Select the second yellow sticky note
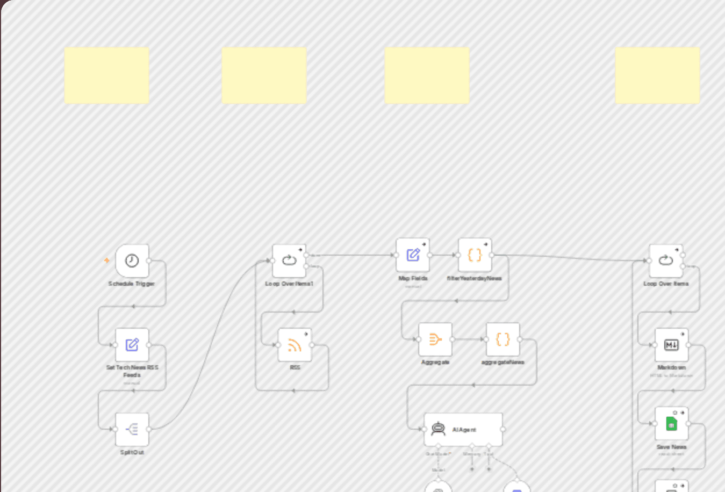This screenshot has width=725, height=492. (264, 75)
